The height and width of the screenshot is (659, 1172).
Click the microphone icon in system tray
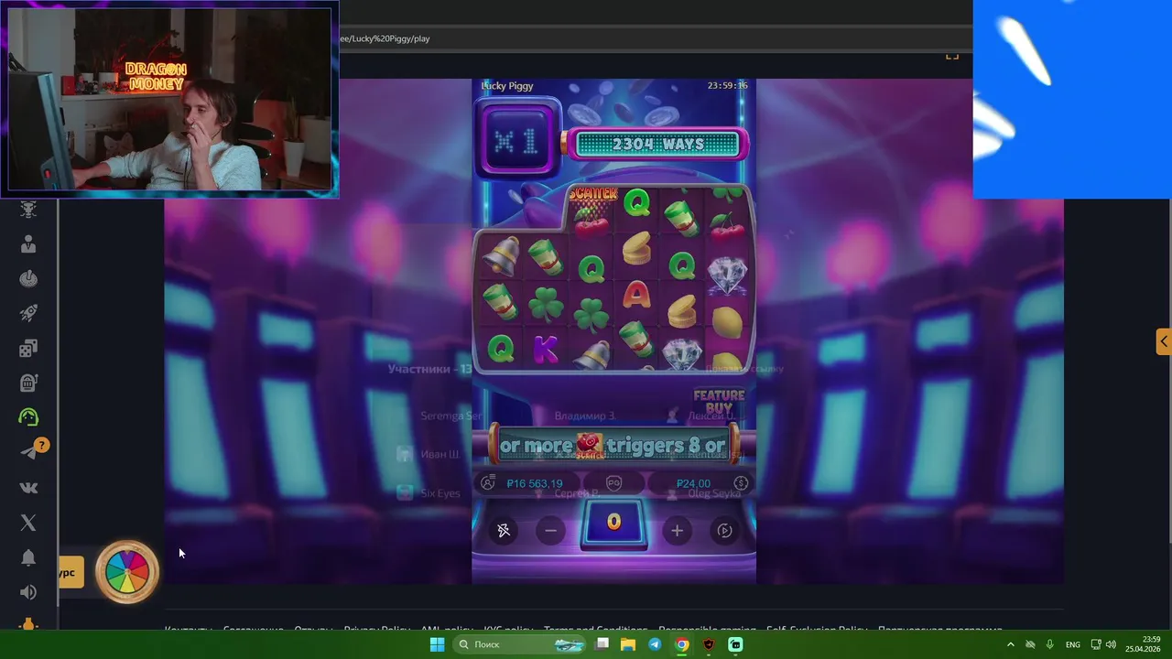pyautogui.click(x=1050, y=644)
